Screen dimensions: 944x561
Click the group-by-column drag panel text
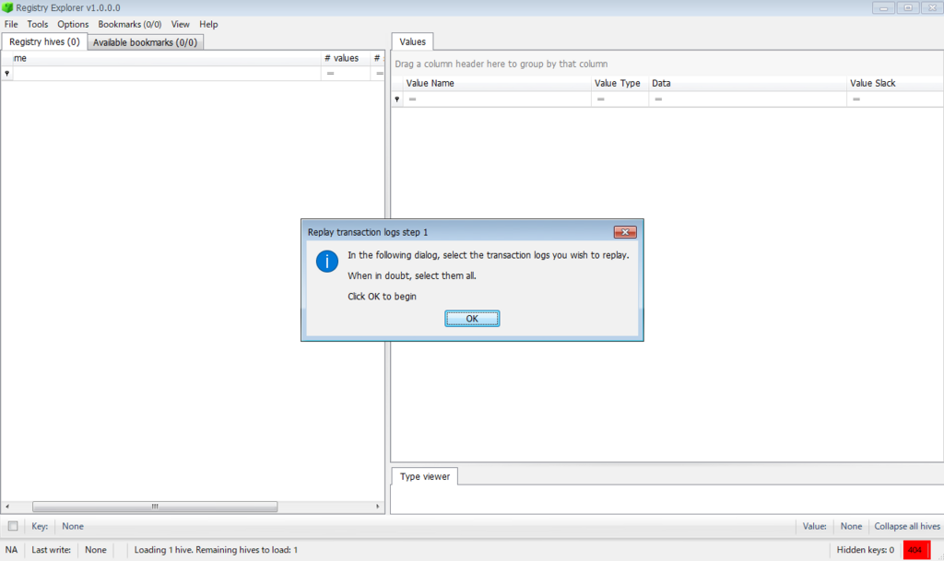(501, 64)
